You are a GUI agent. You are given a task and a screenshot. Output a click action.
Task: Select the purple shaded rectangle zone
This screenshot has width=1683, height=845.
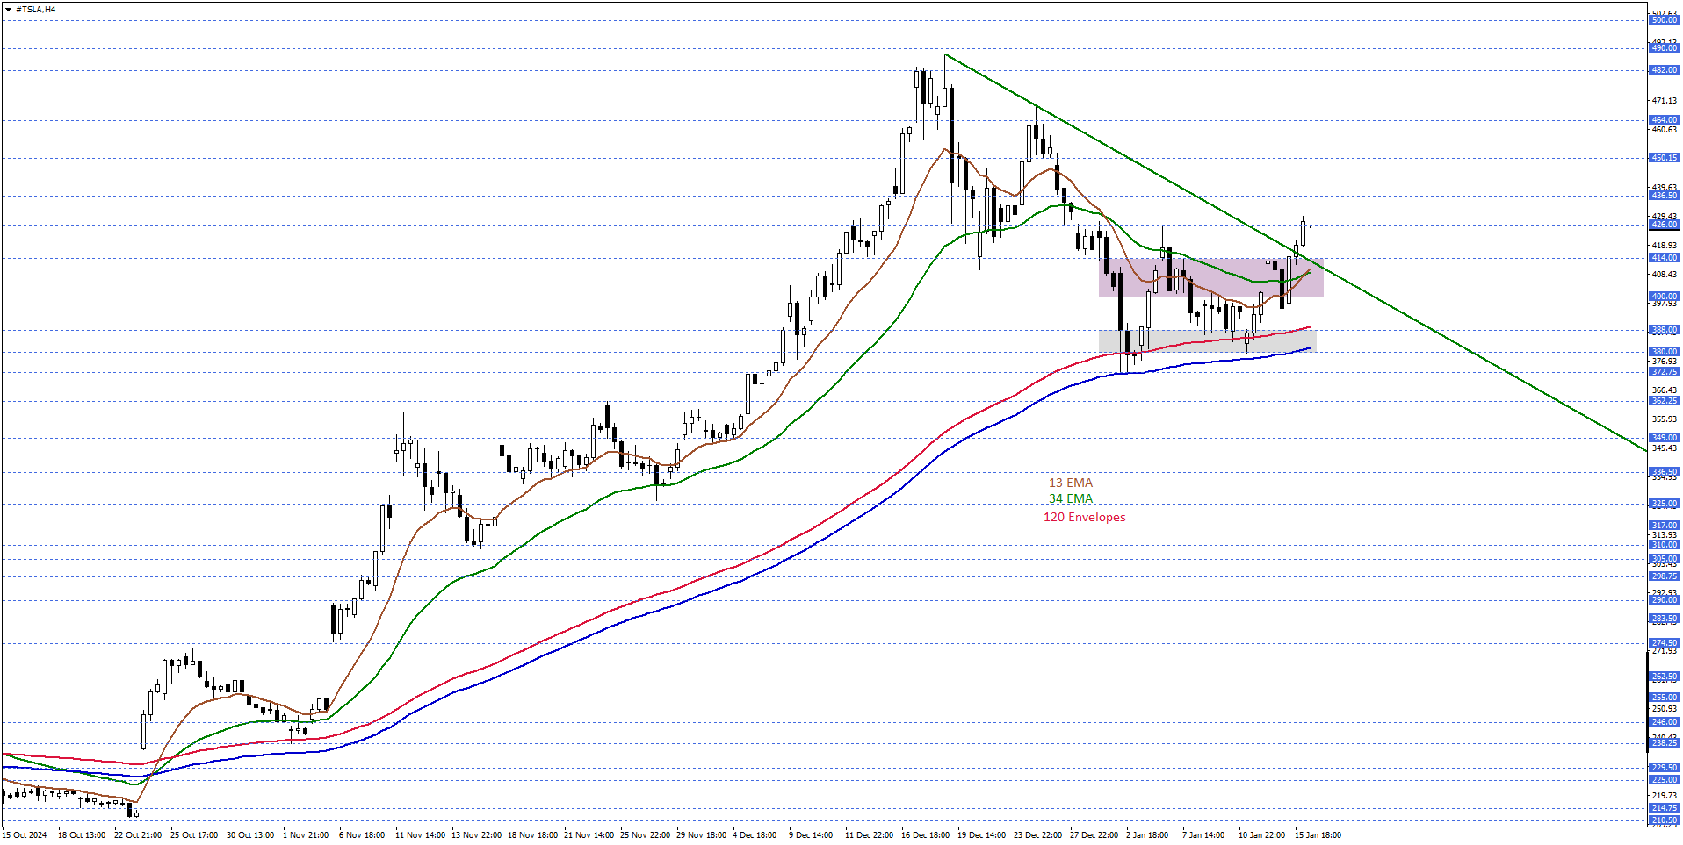click(x=1210, y=277)
